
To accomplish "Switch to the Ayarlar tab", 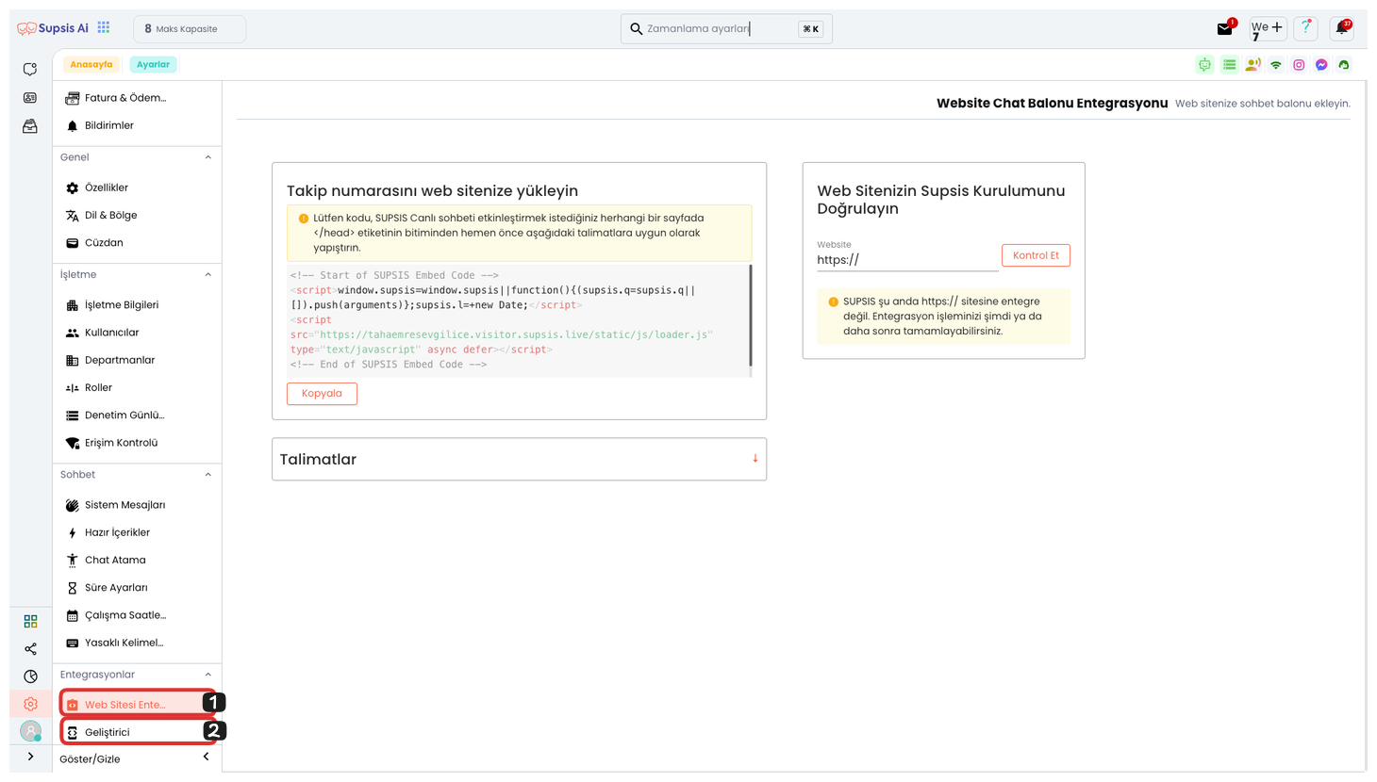I will [153, 64].
